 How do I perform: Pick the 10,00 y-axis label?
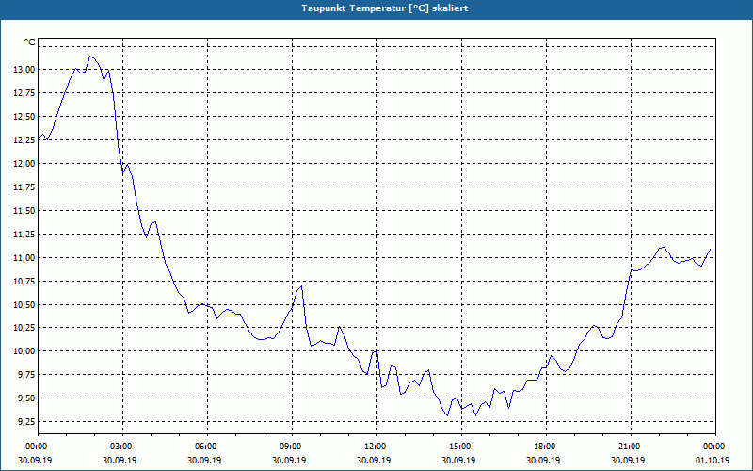pos(24,351)
